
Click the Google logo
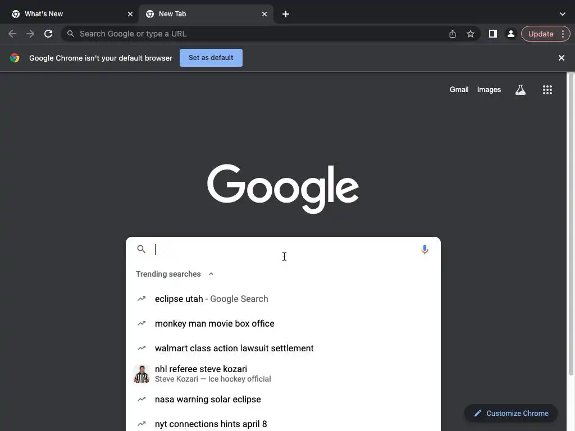[283, 189]
